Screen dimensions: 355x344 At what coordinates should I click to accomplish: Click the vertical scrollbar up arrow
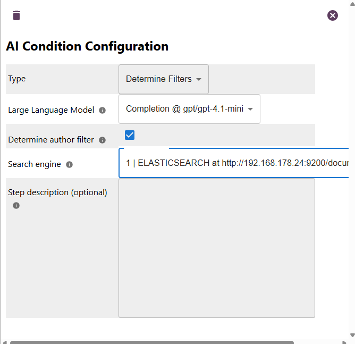tap(352, 4)
